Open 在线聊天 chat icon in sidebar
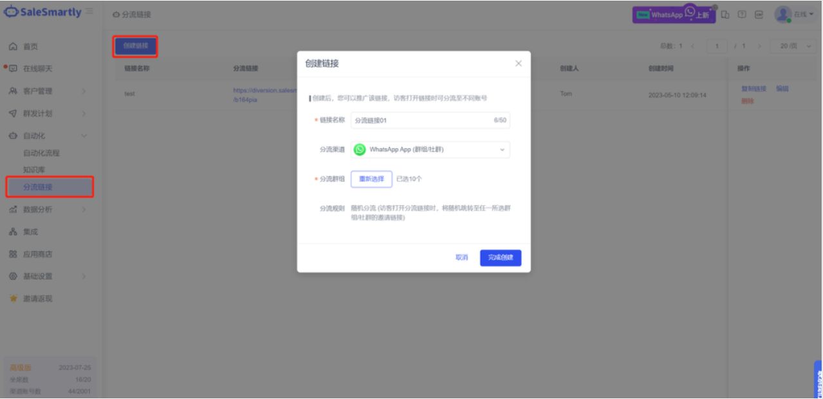The width and height of the screenshot is (823, 399). click(13, 68)
